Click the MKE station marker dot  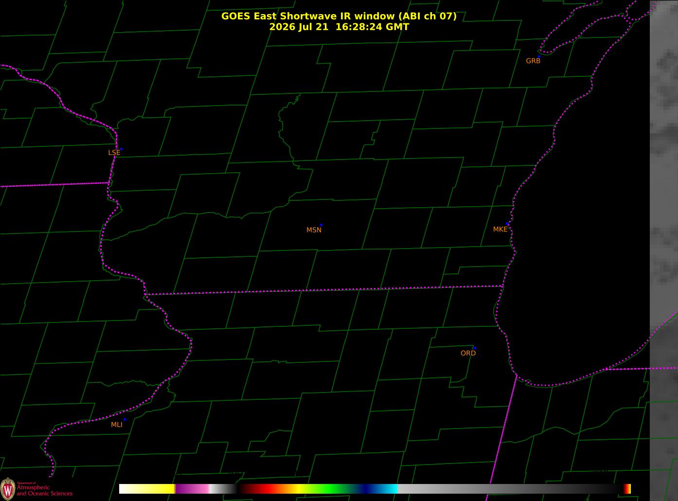(x=507, y=224)
